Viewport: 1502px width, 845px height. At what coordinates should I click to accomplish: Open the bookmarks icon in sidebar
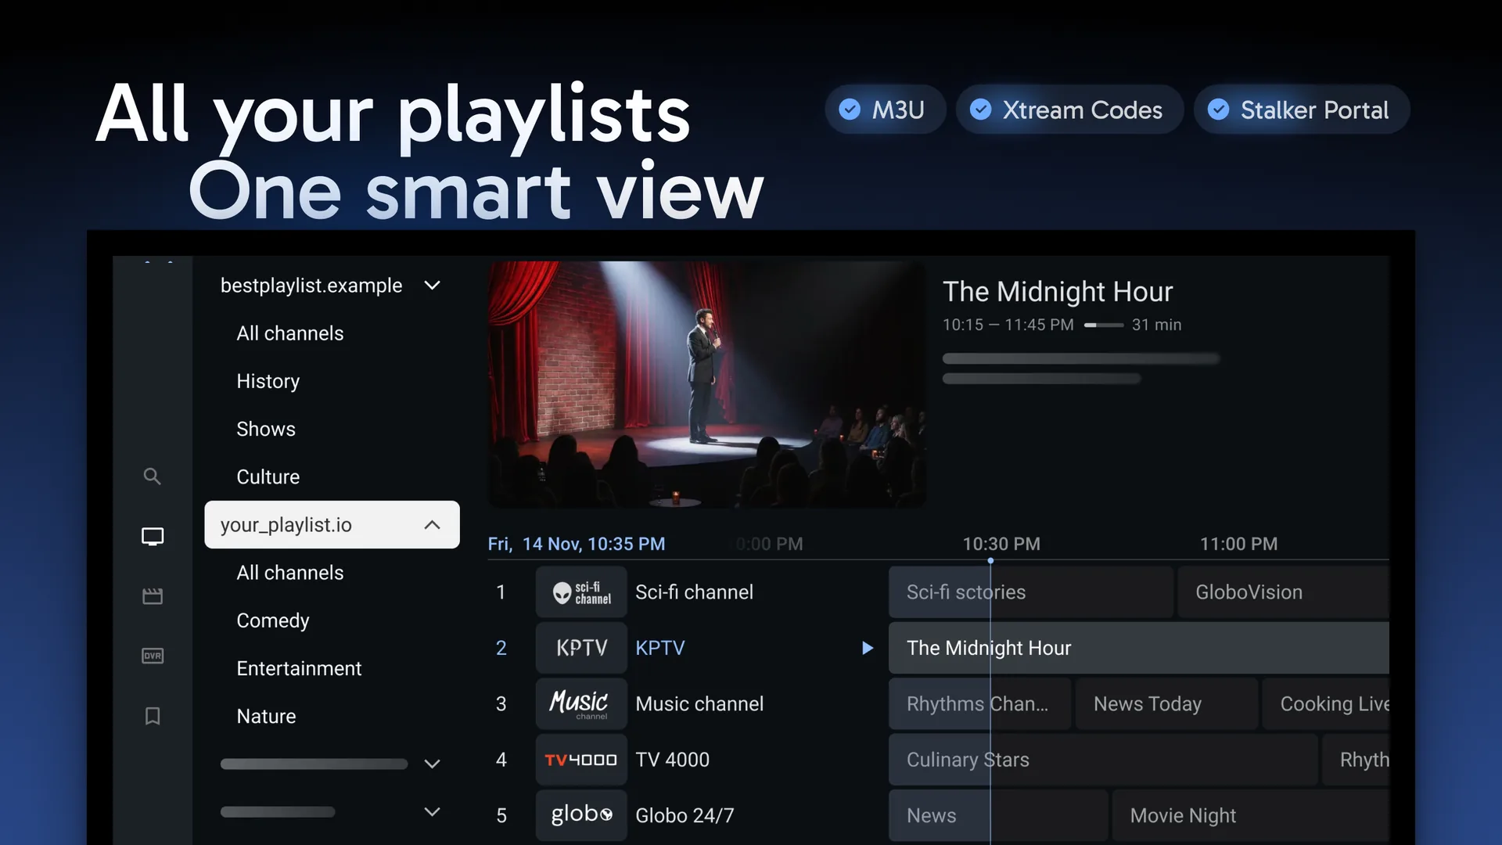click(153, 716)
